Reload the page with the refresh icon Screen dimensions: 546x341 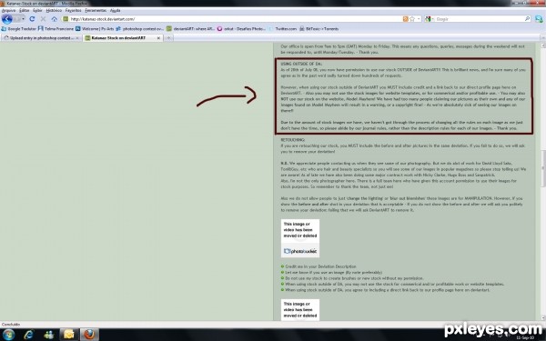[x=32, y=19]
